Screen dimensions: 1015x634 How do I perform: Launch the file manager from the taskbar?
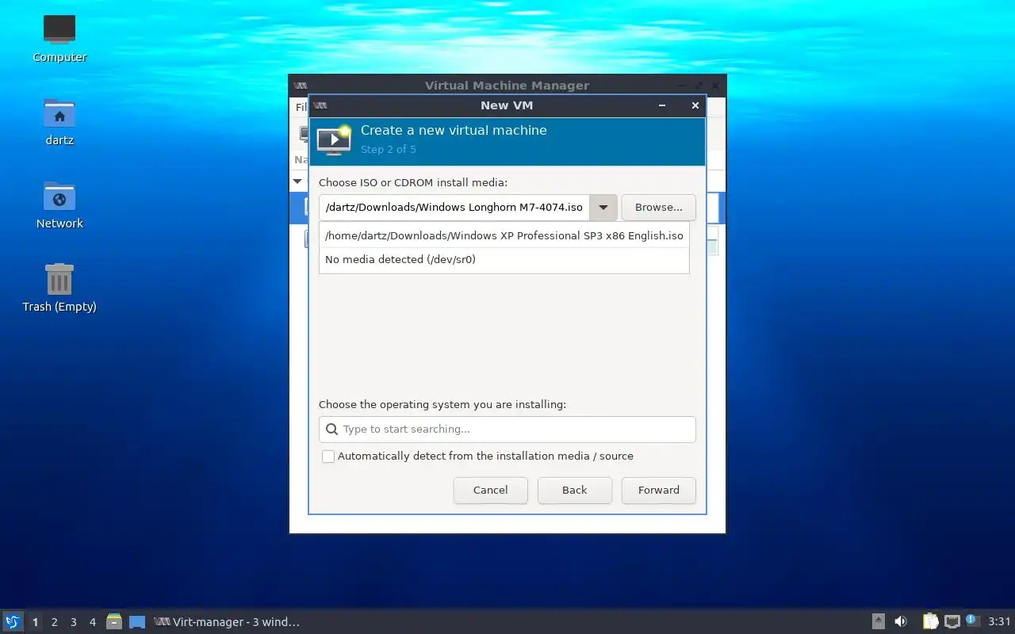[114, 621]
